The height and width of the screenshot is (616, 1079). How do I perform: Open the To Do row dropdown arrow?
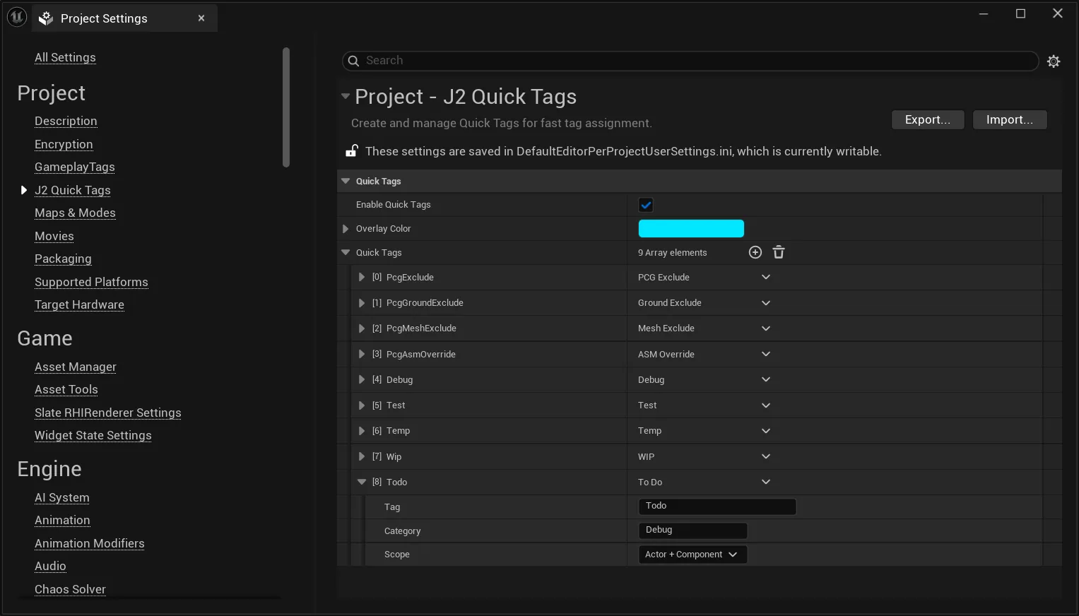point(766,482)
